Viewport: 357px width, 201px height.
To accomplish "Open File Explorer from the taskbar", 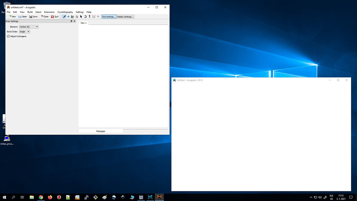I will (32, 197).
